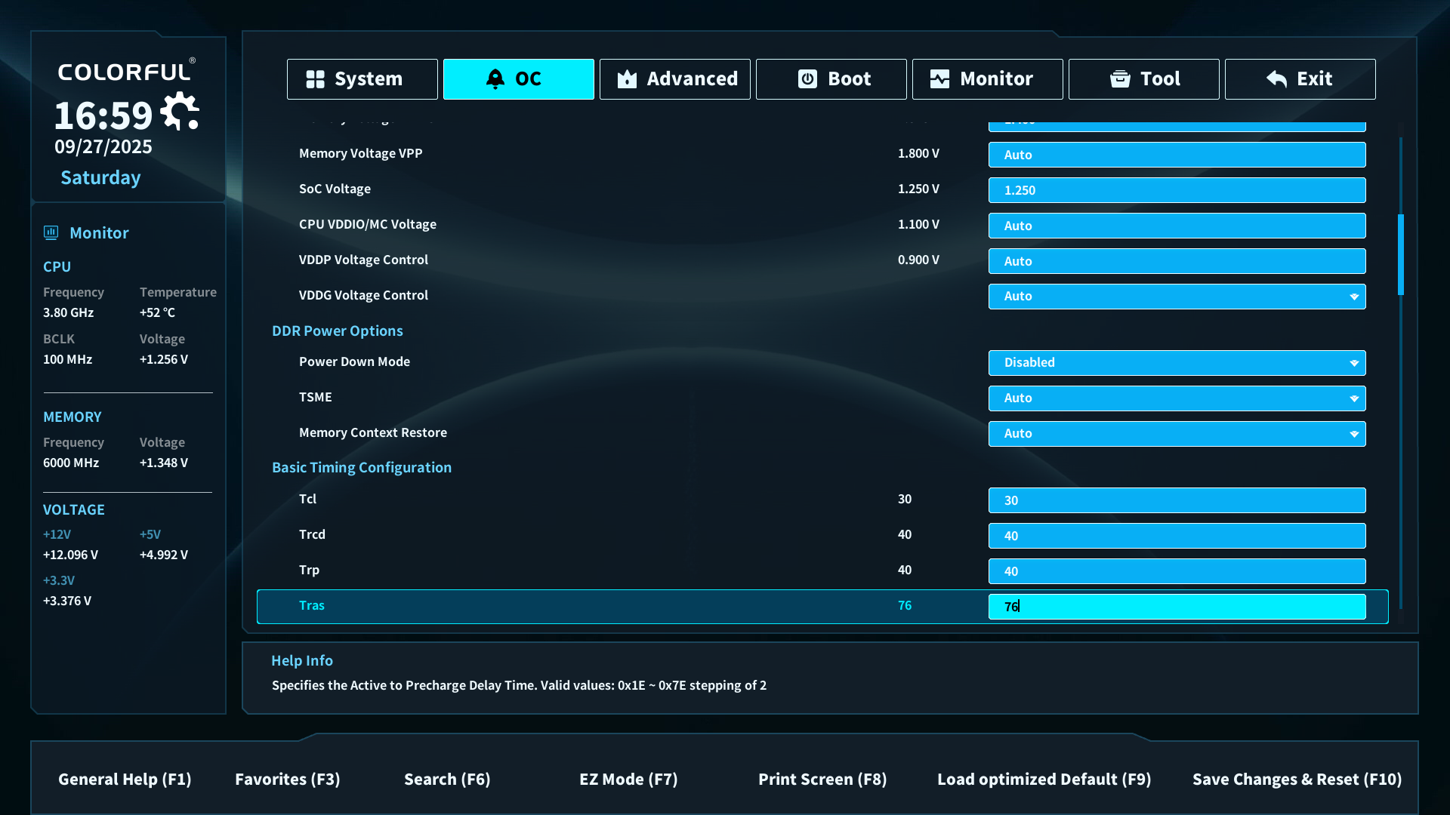Click the Trcd timing input field
This screenshot has height=815, width=1450.
click(1177, 536)
